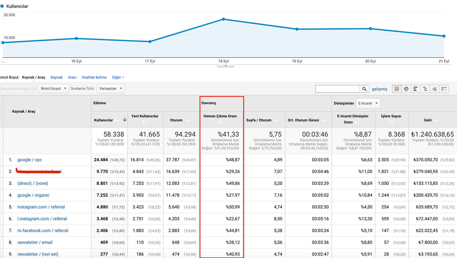Click the total revenue value ₺1.240.638,65
The height and width of the screenshot is (258, 457).
[432, 134]
